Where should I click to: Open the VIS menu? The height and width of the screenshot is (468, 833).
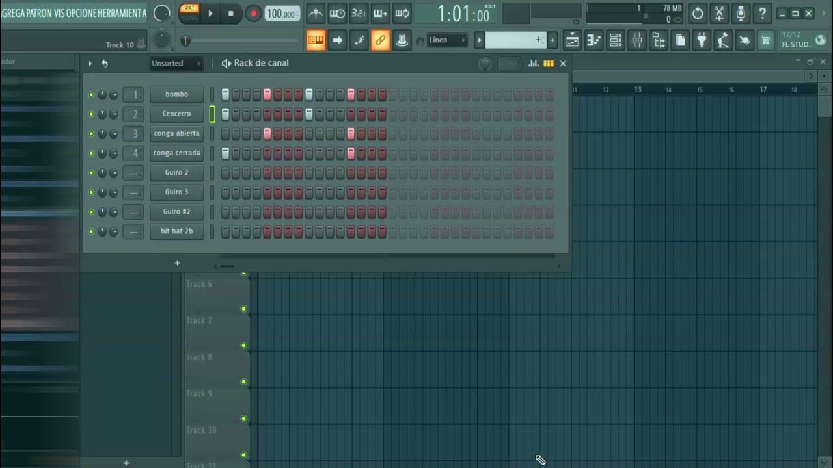tap(59, 13)
